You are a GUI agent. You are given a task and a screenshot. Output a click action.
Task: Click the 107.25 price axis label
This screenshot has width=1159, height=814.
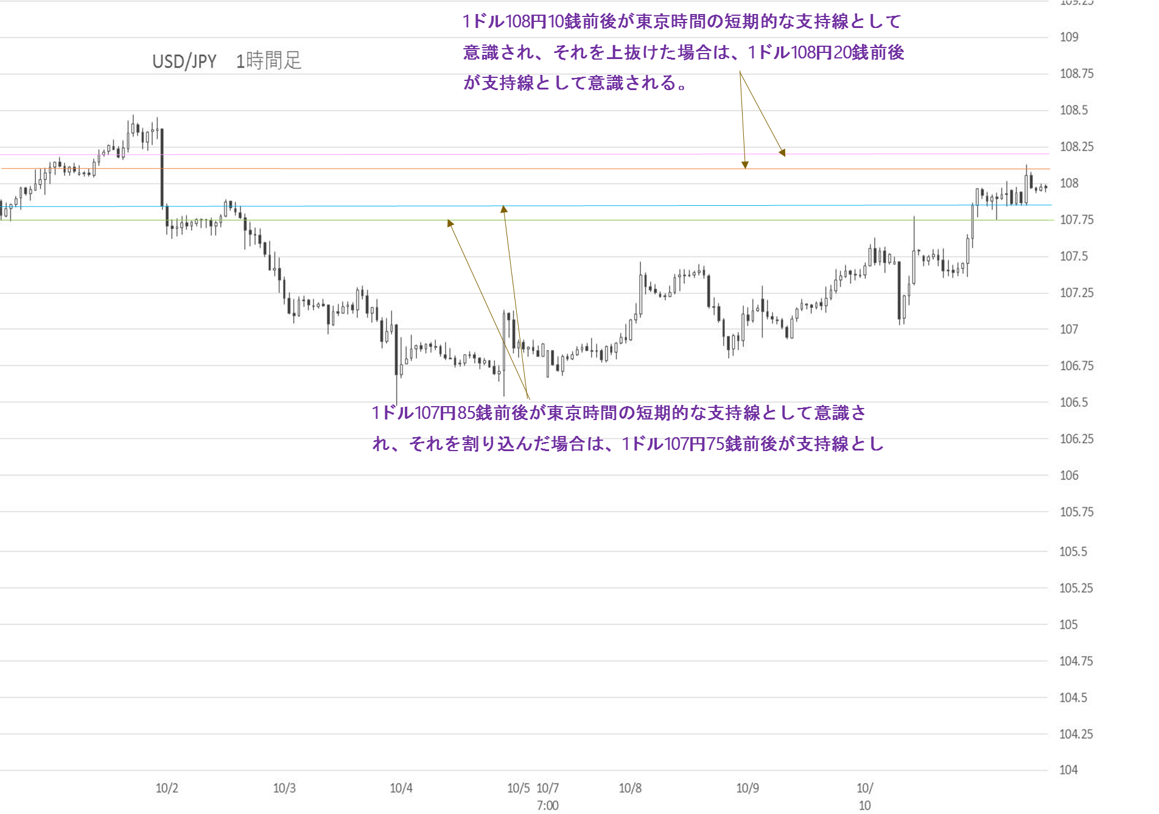[x=1076, y=293]
